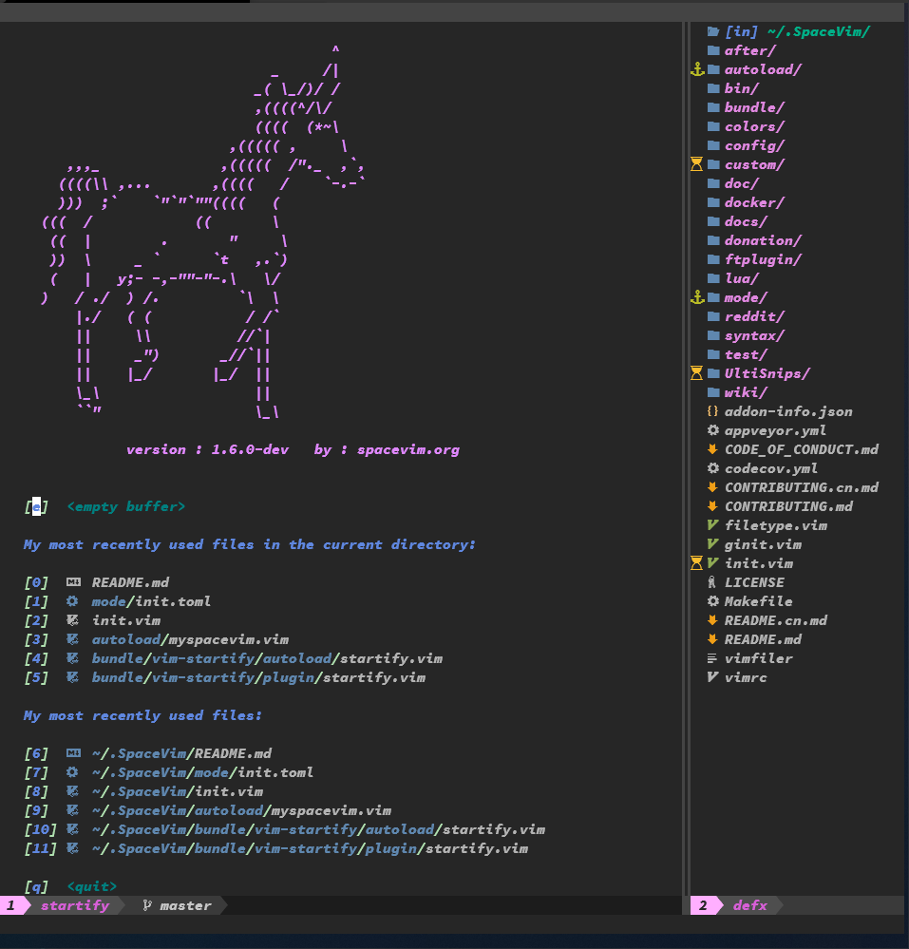Click the anchor mark next to autoload/

tap(697, 69)
